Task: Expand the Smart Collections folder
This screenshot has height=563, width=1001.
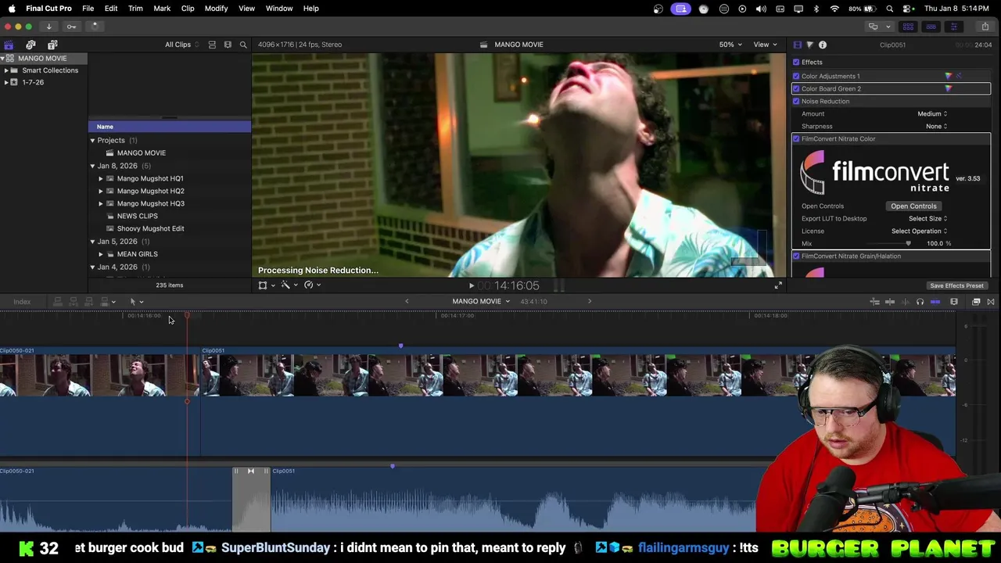Action: point(6,70)
